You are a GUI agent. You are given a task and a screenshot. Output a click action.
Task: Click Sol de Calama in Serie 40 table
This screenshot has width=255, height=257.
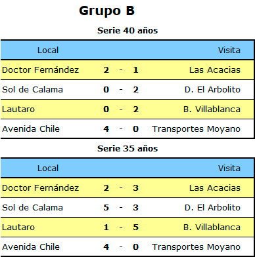[32, 90]
